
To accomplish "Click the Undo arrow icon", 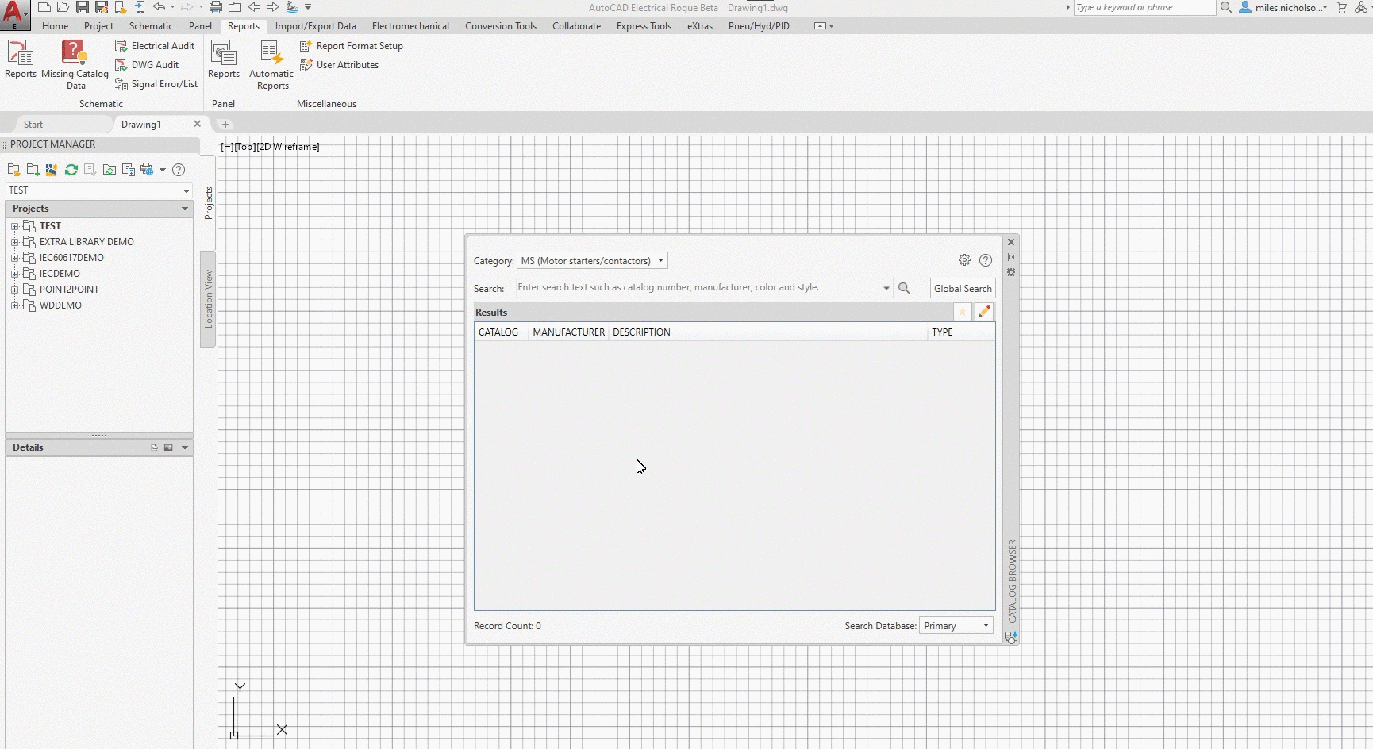I will tap(159, 7).
